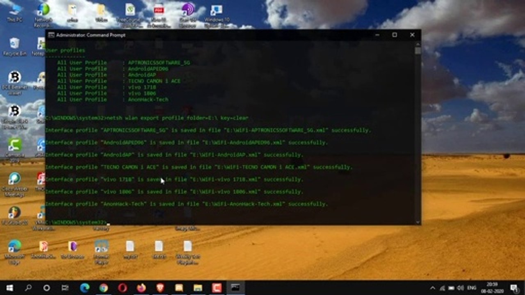This screenshot has height=295, width=525.
Task: Open the Camtasia desktop shortcut
Action: coord(14,150)
